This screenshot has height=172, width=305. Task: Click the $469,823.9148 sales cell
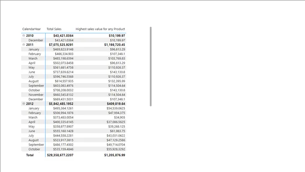[63, 49]
